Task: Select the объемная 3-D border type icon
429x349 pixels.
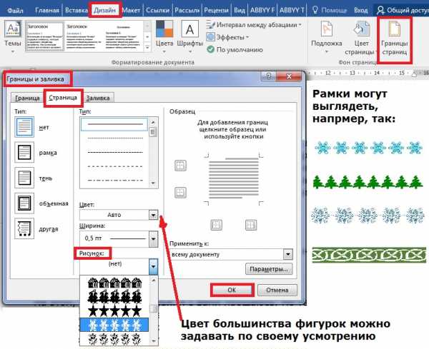Action: (x=24, y=203)
